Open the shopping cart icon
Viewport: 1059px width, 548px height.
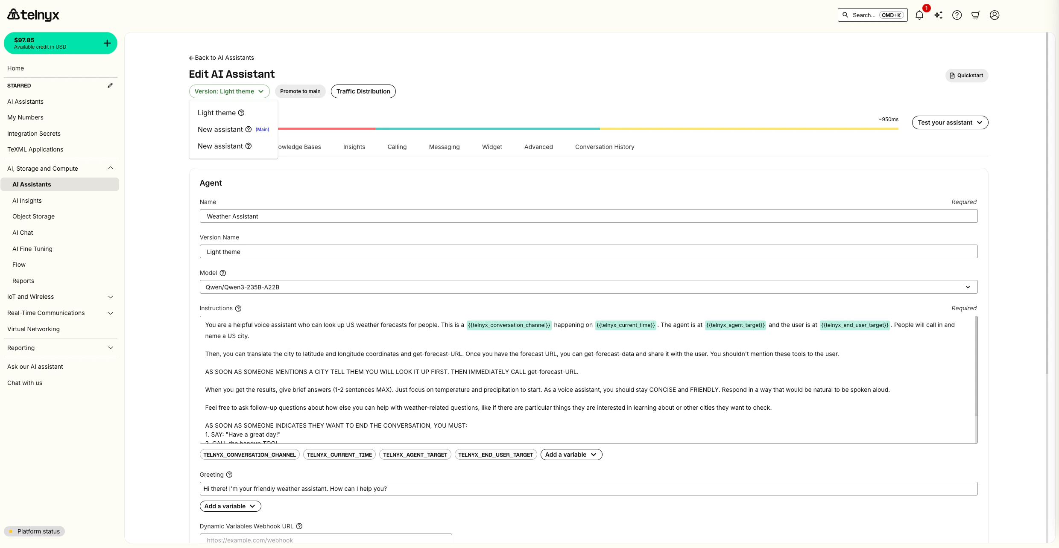975,15
